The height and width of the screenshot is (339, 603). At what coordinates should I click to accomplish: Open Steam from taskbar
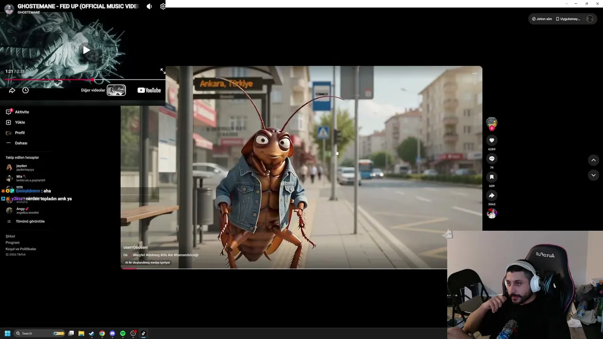[x=91, y=333]
